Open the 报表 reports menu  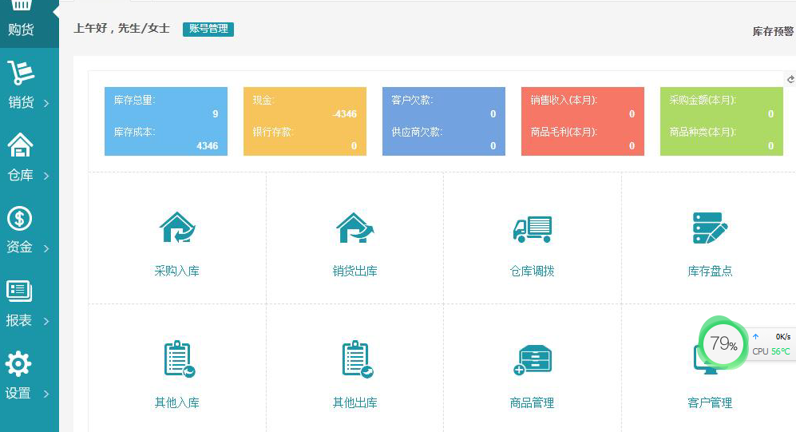click(x=27, y=303)
